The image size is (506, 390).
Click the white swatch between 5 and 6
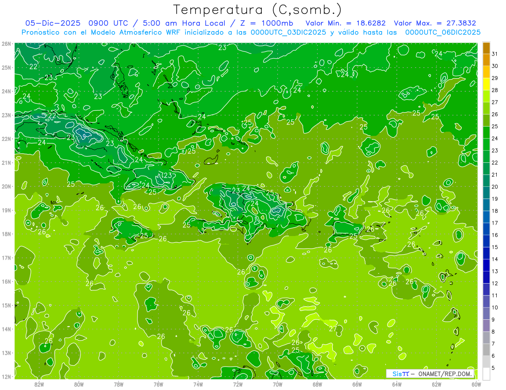486,362
